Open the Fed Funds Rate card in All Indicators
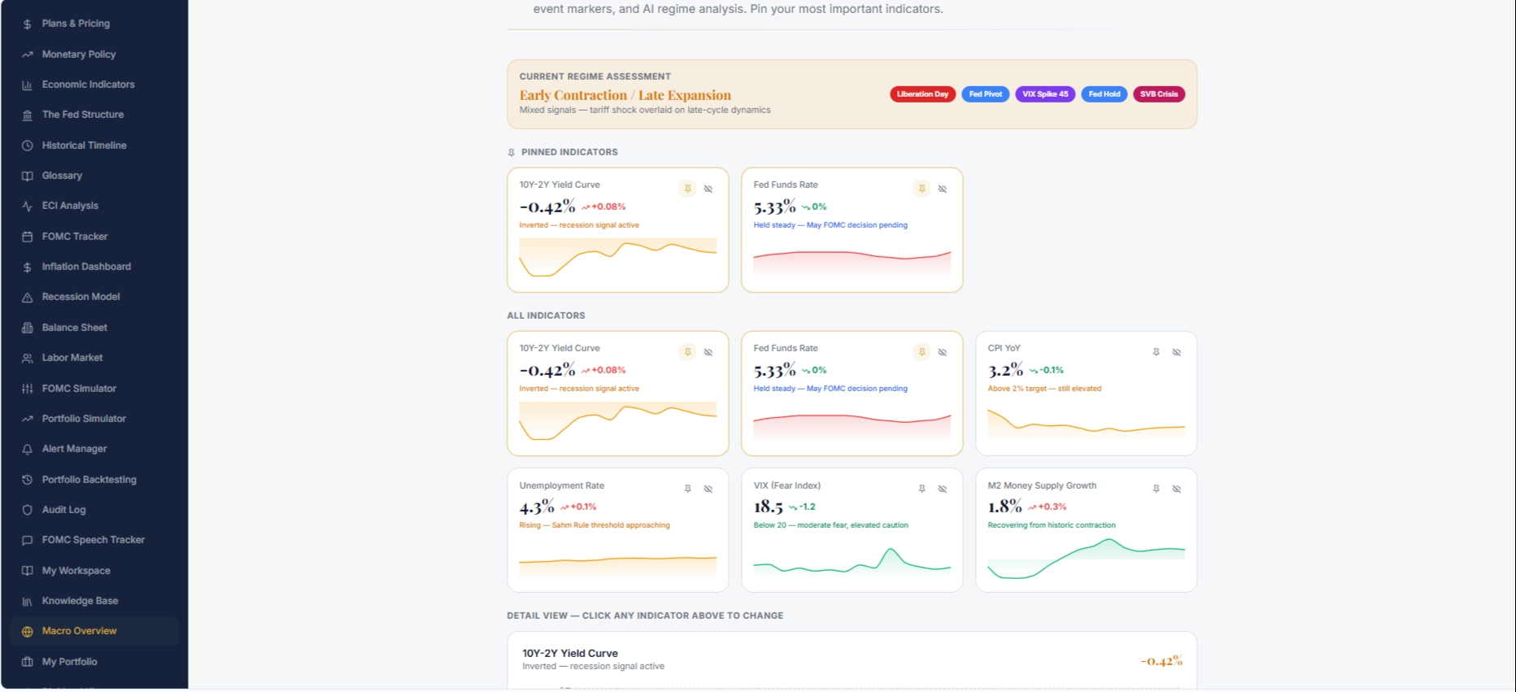The image size is (1516, 692). [x=852, y=394]
